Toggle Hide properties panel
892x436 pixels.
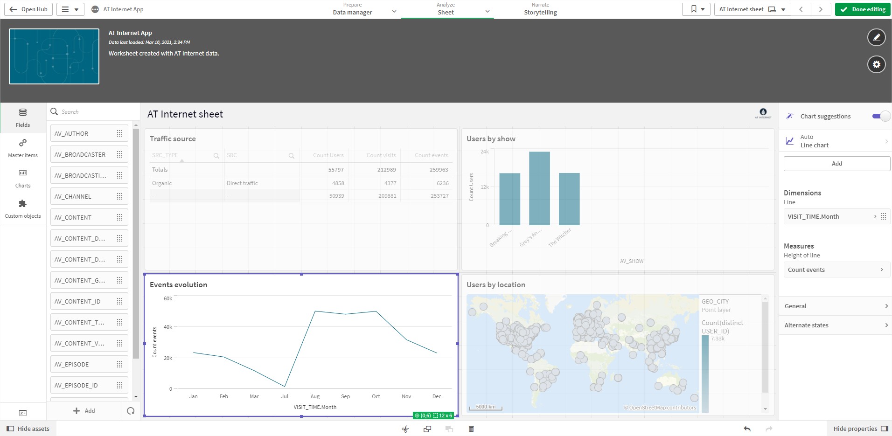[861, 429]
